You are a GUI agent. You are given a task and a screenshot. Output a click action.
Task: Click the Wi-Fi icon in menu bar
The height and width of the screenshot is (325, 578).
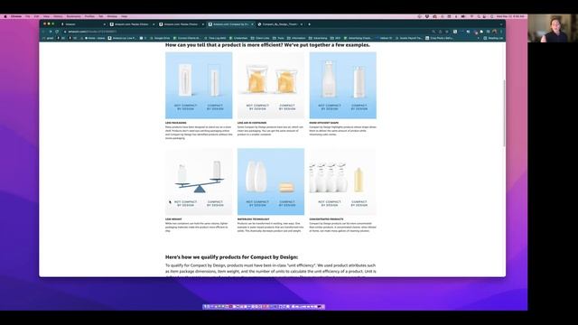[471, 16]
